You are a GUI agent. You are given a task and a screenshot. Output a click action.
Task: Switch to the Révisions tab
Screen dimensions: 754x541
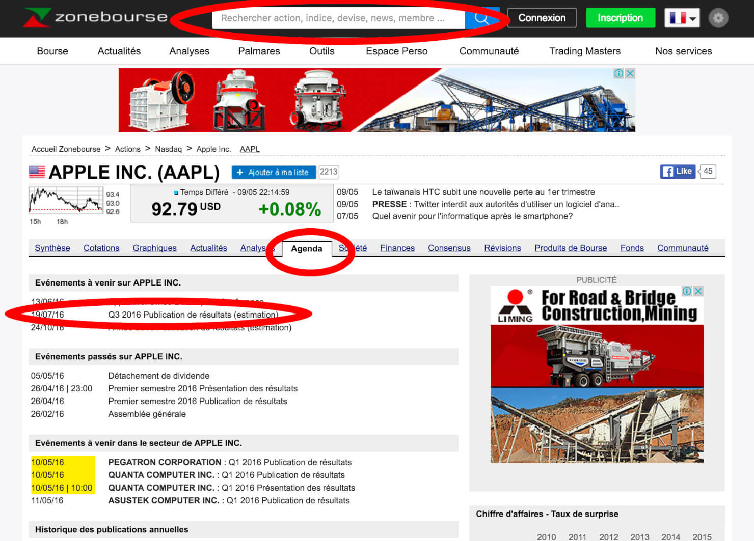tap(503, 248)
